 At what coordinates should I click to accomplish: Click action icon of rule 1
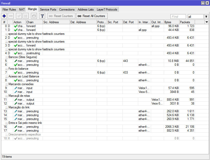(x=15, y=30)
